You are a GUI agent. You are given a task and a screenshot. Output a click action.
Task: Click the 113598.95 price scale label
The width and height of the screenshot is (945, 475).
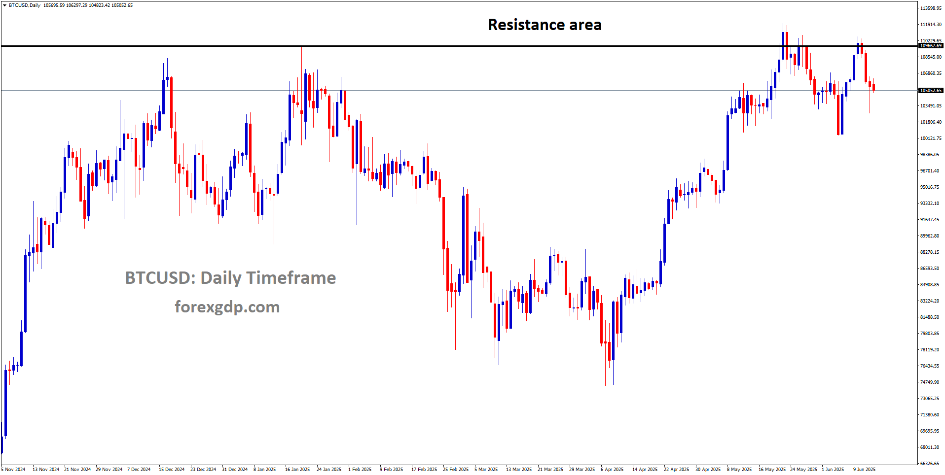(931, 8)
